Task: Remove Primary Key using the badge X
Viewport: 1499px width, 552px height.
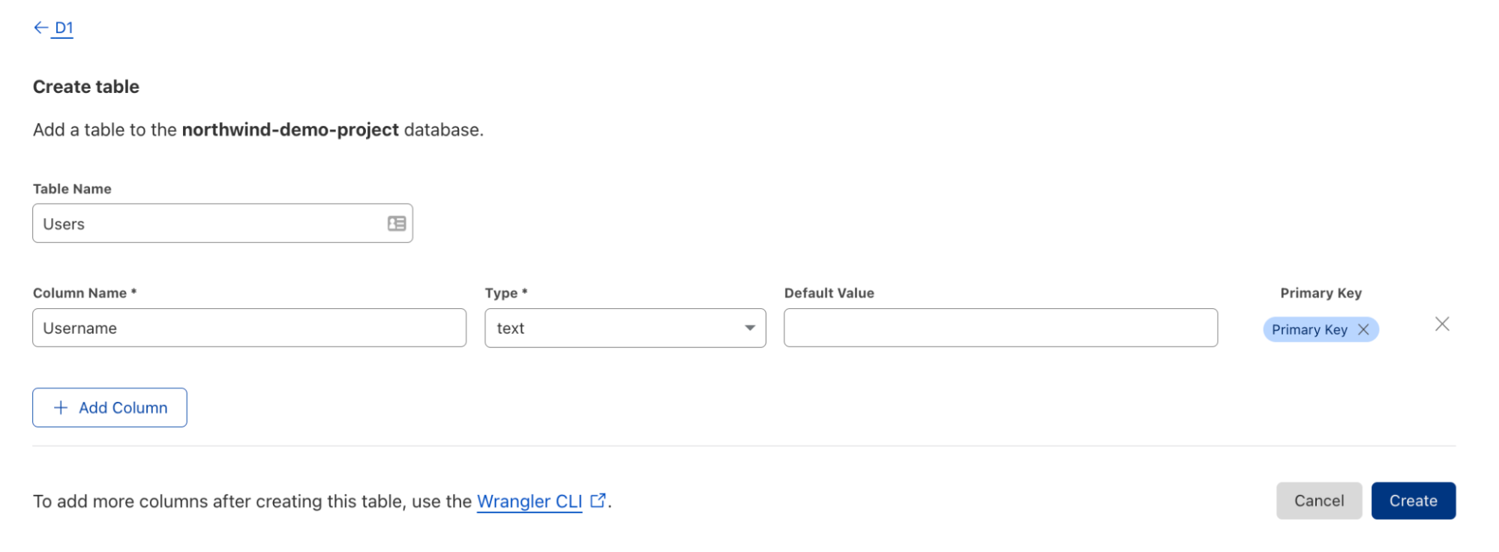Action: (x=1363, y=330)
